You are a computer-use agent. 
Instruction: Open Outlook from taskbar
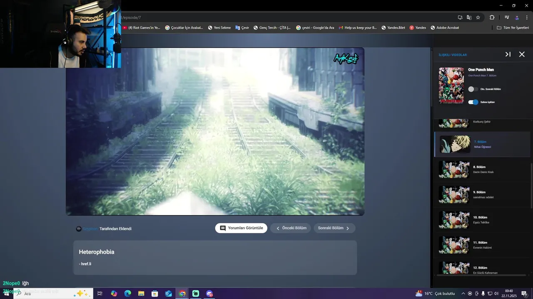click(x=169, y=294)
